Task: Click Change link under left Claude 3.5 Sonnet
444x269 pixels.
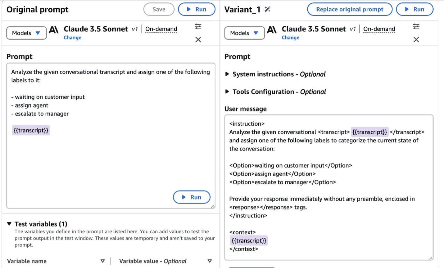Action: pyautogui.click(x=72, y=38)
